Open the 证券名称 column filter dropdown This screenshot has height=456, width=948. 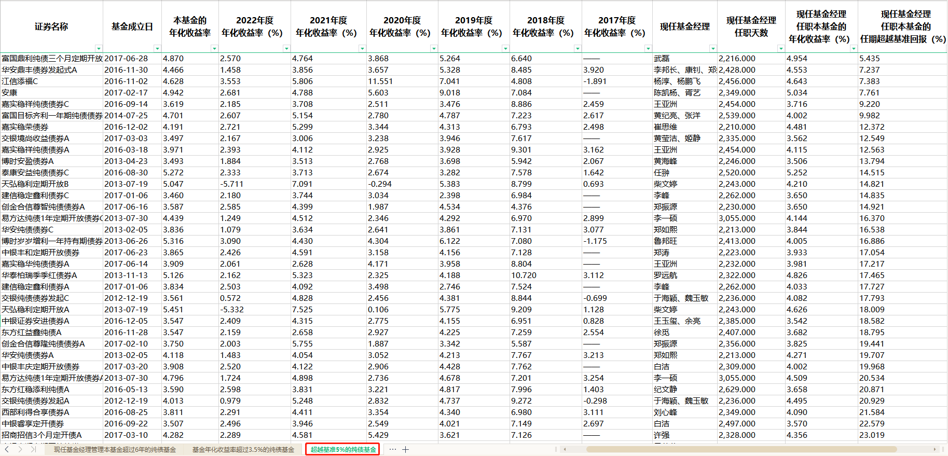point(99,48)
